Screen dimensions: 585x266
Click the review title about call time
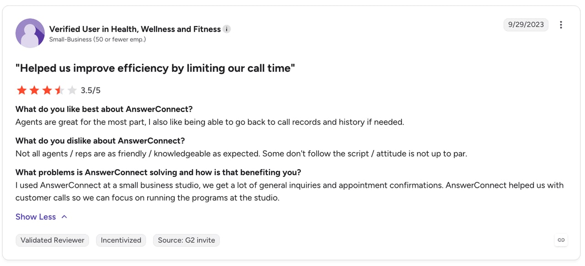155,69
